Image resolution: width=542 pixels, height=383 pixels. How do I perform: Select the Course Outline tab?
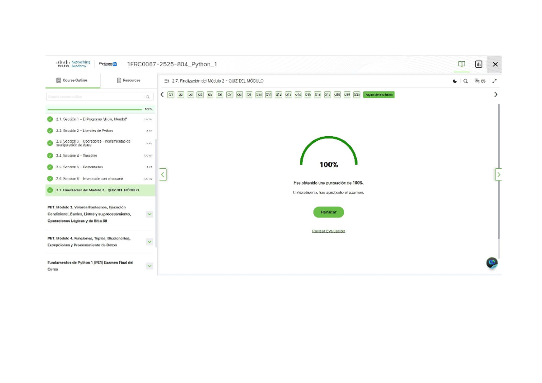72,80
